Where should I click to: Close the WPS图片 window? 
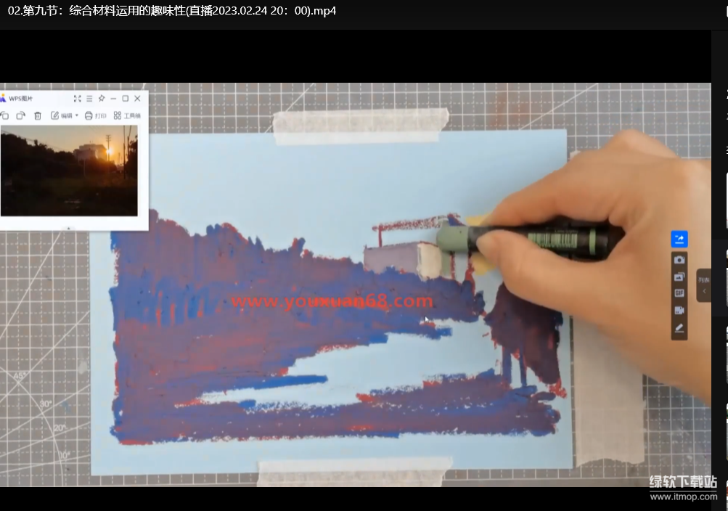pyautogui.click(x=137, y=99)
